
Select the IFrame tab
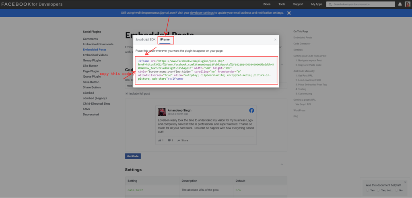click(x=165, y=40)
